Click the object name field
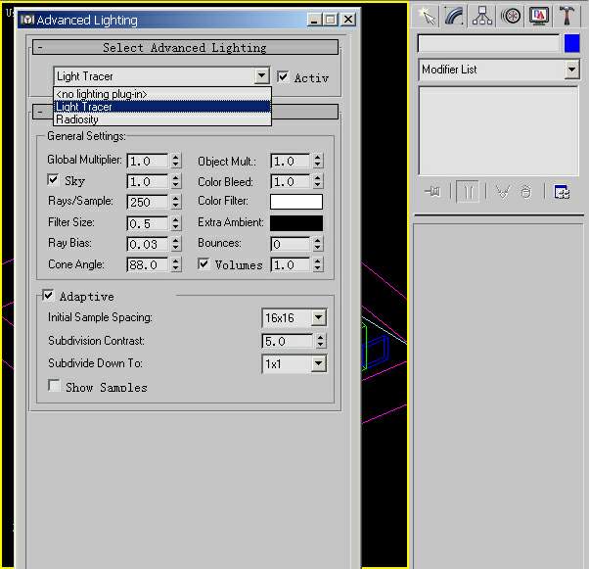The height and width of the screenshot is (569, 589). [x=488, y=44]
